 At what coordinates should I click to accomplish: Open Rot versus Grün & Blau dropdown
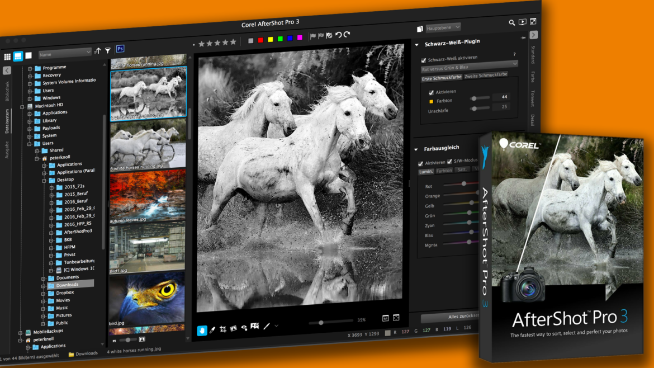tap(469, 68)
